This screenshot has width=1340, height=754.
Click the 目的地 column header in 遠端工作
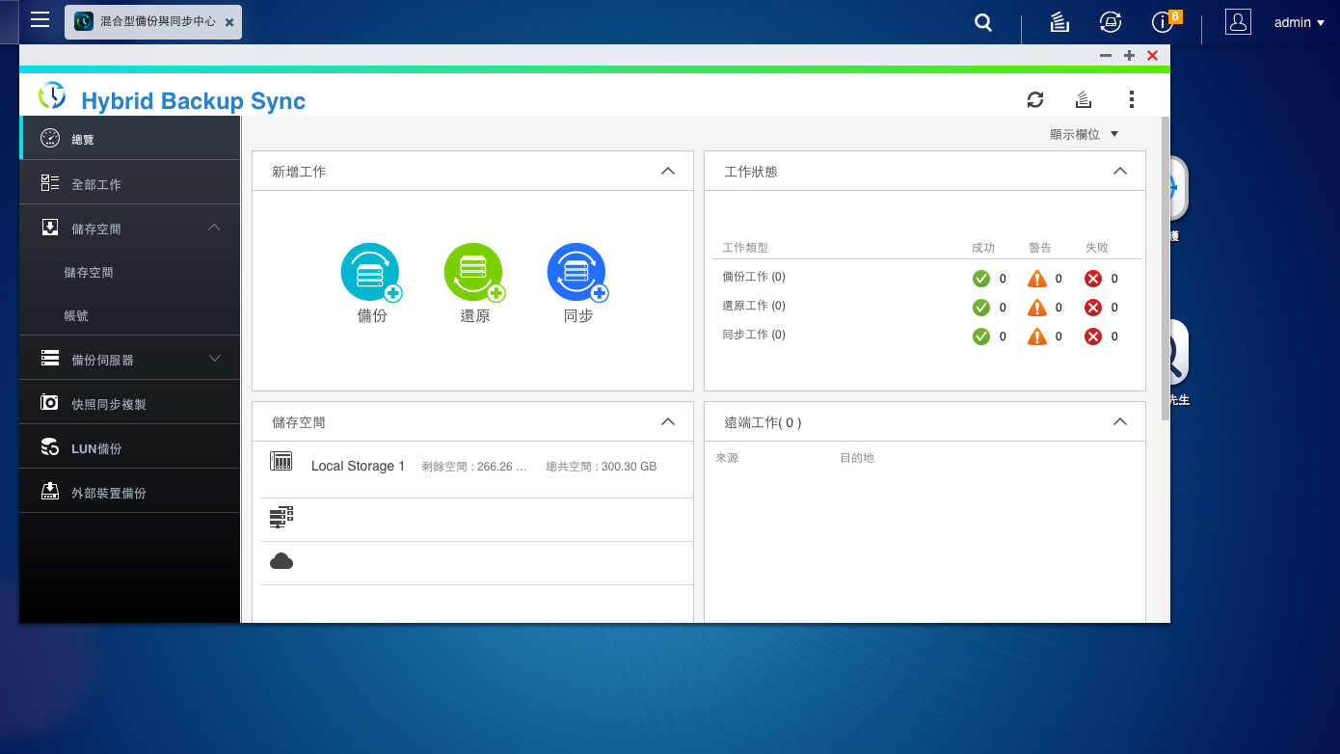tap(857, 458)
